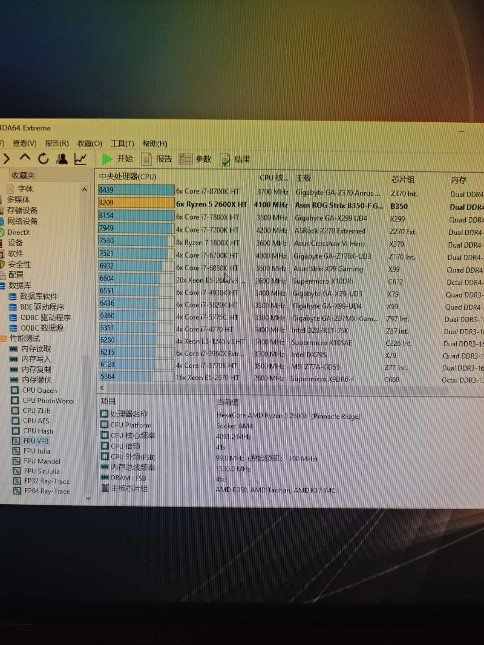This screenshot has width=484, height=645.
Task: Select 配置 in the sidebar tree
Action: pyautogui.click(x=16, y=275)
